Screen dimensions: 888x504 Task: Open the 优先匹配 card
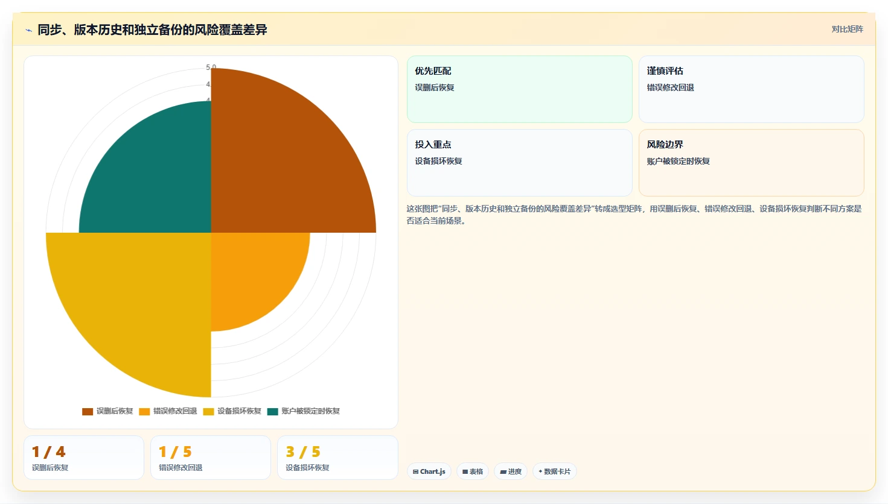click(520, 89)
